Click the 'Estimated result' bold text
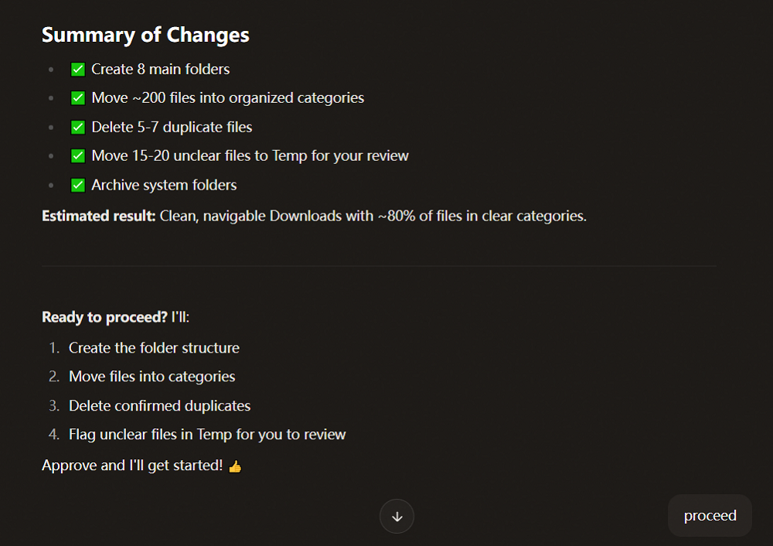Viewport: 773px width, 546px height. pos(99,216)
